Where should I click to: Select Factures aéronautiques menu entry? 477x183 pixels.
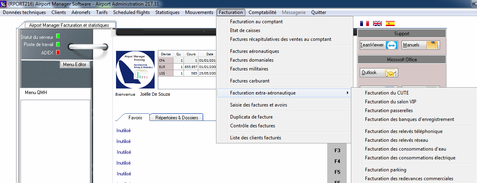coord(254,51)
